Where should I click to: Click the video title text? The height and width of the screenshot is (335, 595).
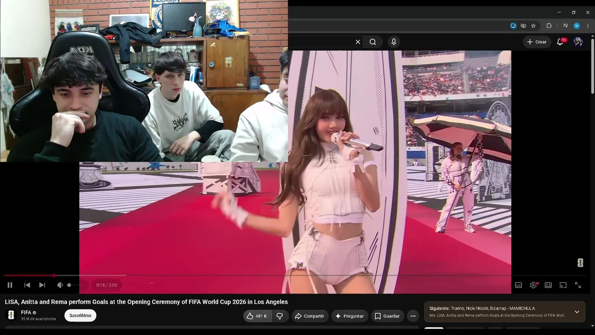tap(146, 302)
